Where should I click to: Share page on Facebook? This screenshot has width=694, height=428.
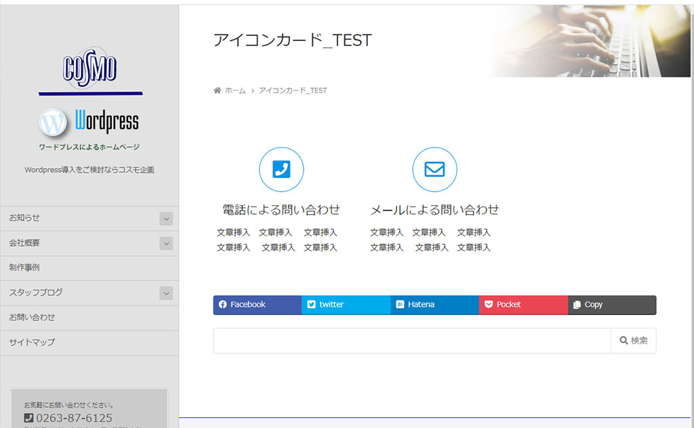click(258, 305)
